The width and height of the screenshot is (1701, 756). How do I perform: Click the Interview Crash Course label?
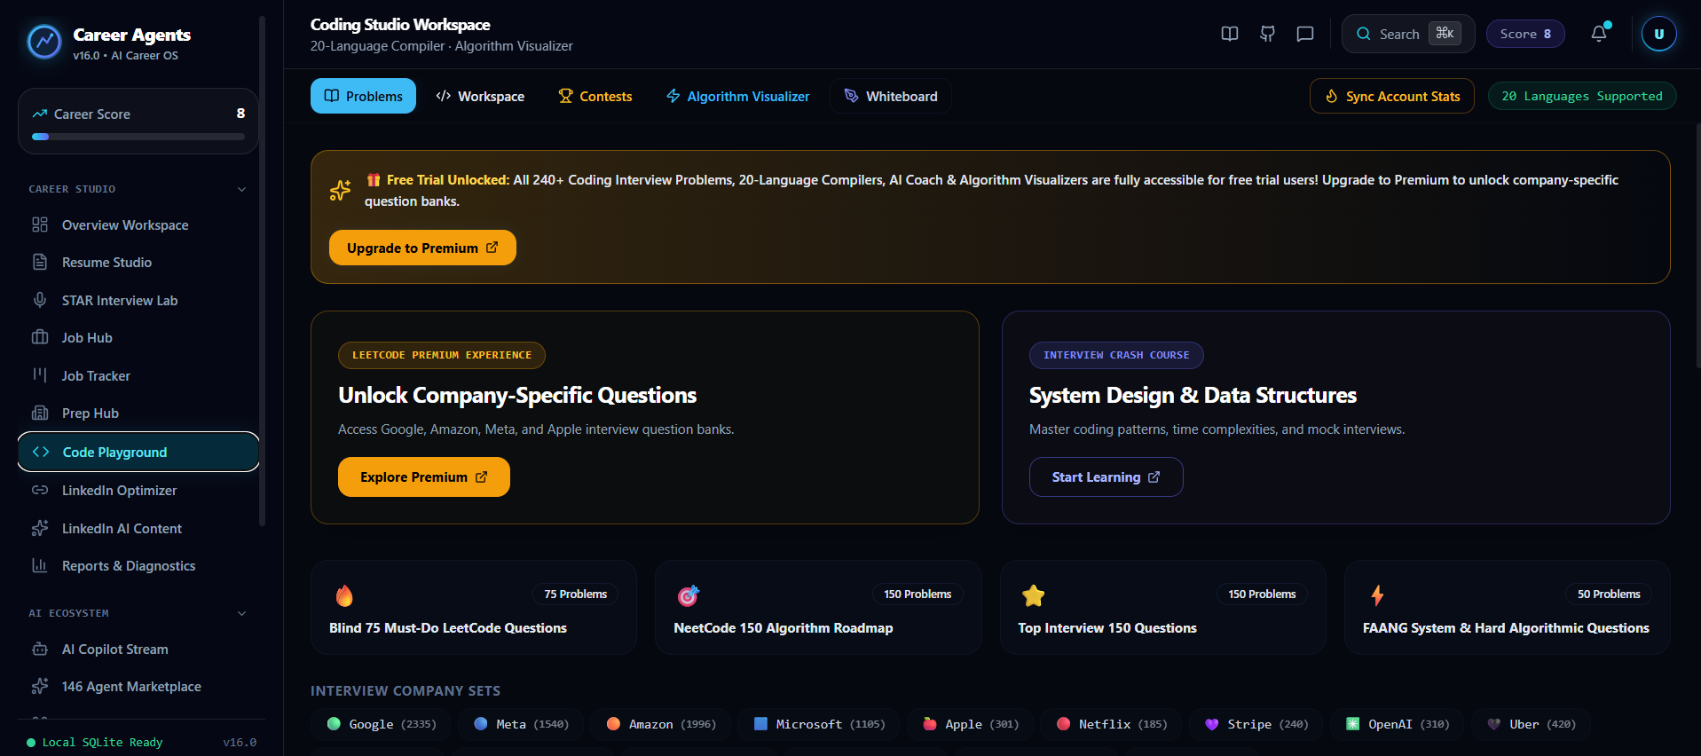coord(1116,355)
